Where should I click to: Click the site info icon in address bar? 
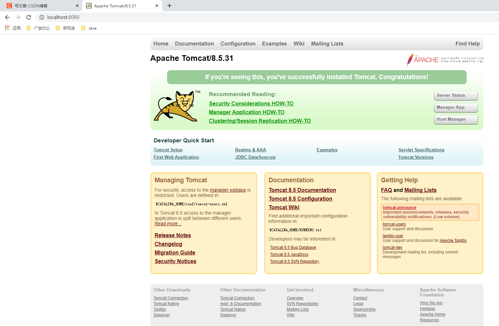[42, 17]
